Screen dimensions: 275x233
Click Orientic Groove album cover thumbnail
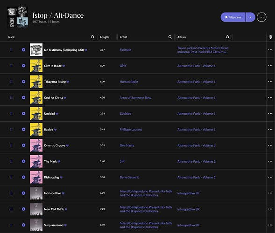click(36, 145)
